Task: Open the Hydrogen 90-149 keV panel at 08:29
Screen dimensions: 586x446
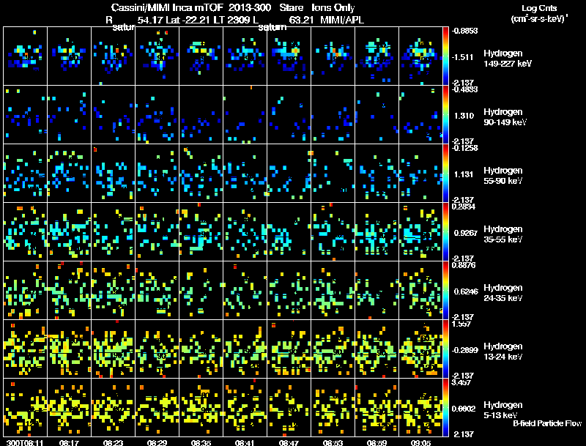Action: click(157, 115)
